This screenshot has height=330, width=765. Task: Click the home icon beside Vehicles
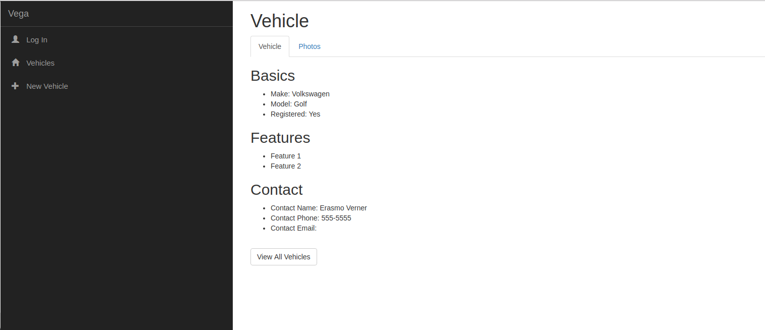pos(15,63)
